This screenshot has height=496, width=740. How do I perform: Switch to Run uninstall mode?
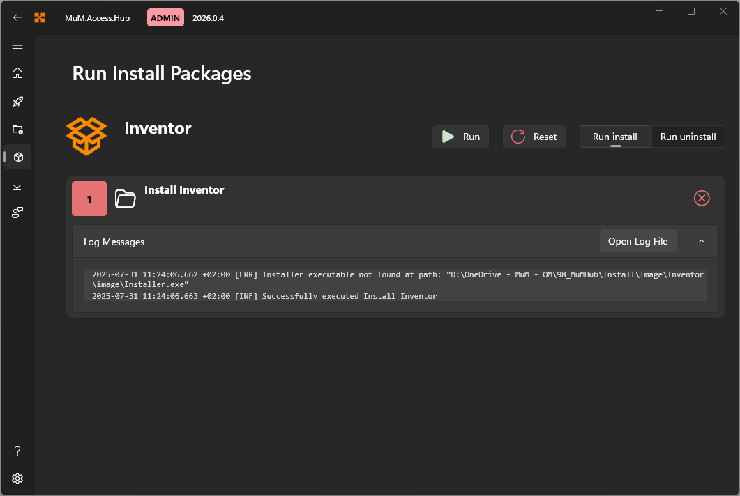pos(688,137)
